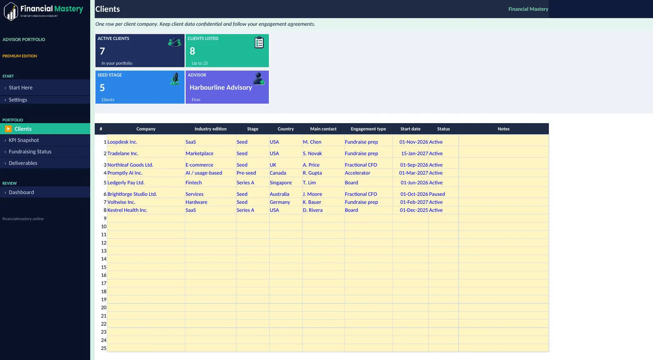Click the Accelerator engagement type cell
This screenshot has height=360, width=653.
[369, 173]
